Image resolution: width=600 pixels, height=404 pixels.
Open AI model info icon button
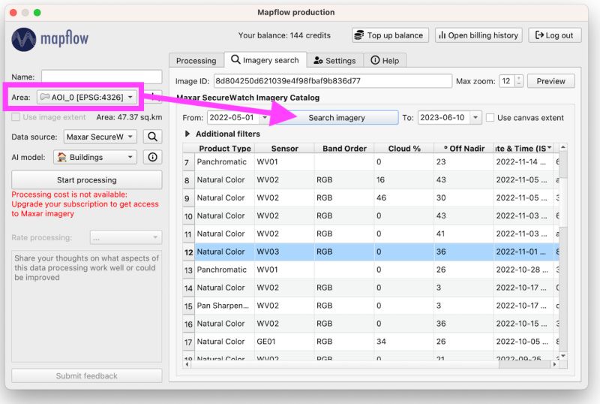coord(152,157)
